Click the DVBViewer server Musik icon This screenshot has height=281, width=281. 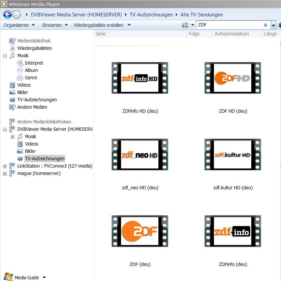pos(20,136)
